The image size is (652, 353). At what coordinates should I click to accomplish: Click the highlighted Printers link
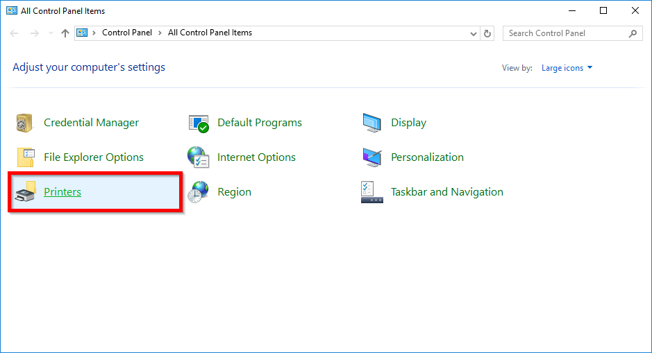tap(62, 192)
